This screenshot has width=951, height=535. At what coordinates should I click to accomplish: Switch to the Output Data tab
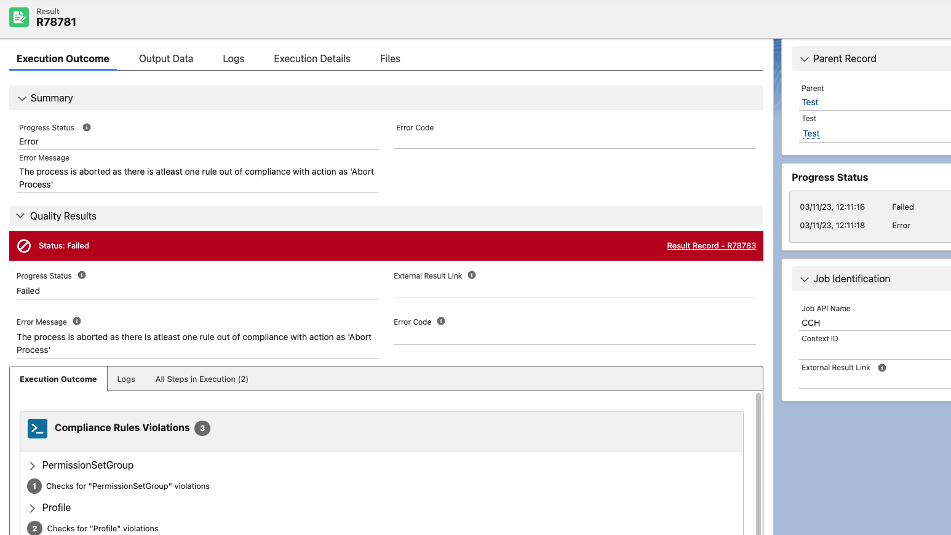pyautogui.click(x=166, y=58)
